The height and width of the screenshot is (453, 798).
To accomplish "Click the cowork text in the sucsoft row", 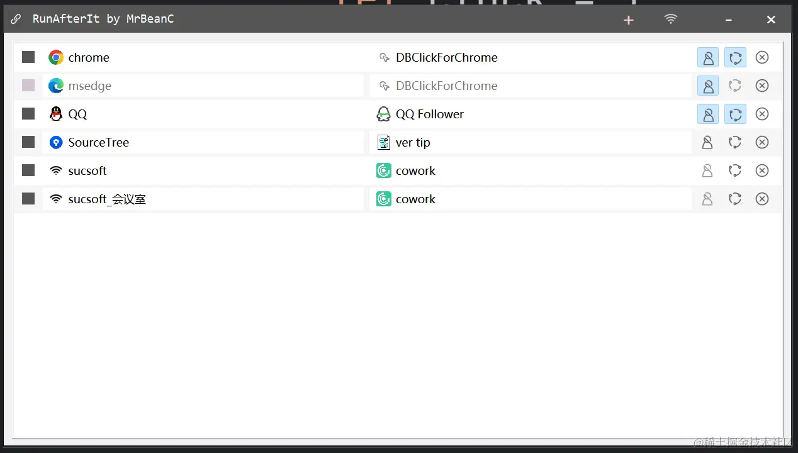I will [x=415, y=171].
